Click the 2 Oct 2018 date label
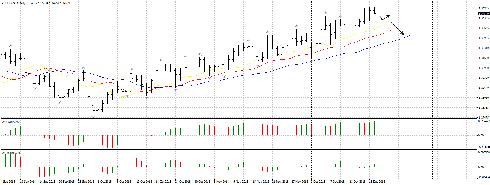Image resolution: width=490 pixels, height=185 pixels. click(x=105, y=182)
